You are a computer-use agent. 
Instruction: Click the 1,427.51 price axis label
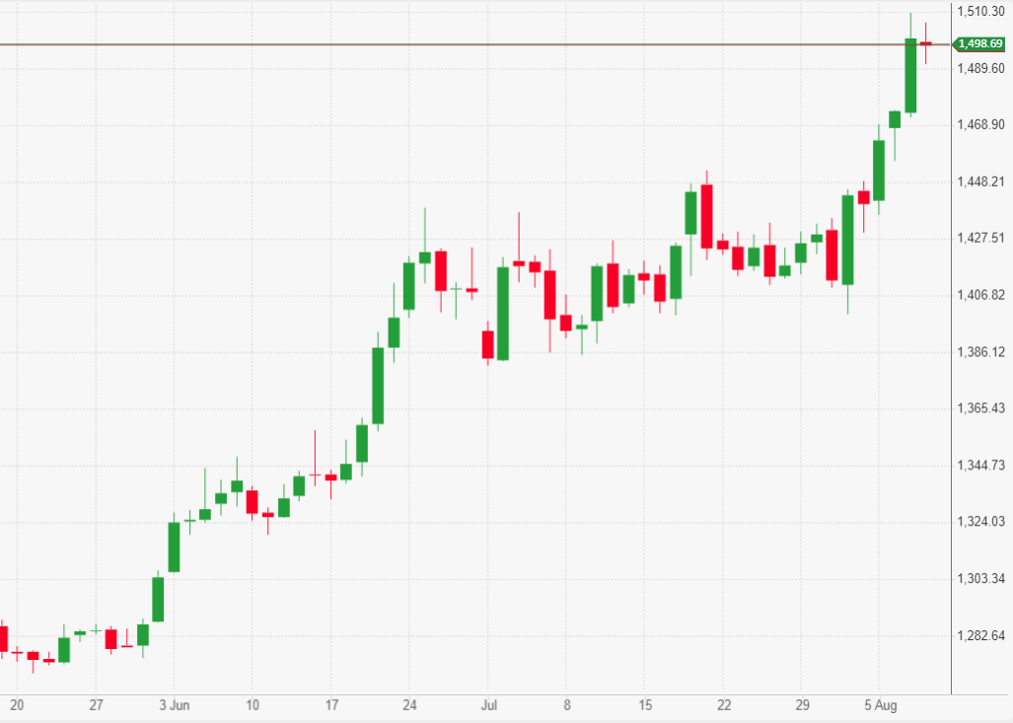tap(980, 238)
